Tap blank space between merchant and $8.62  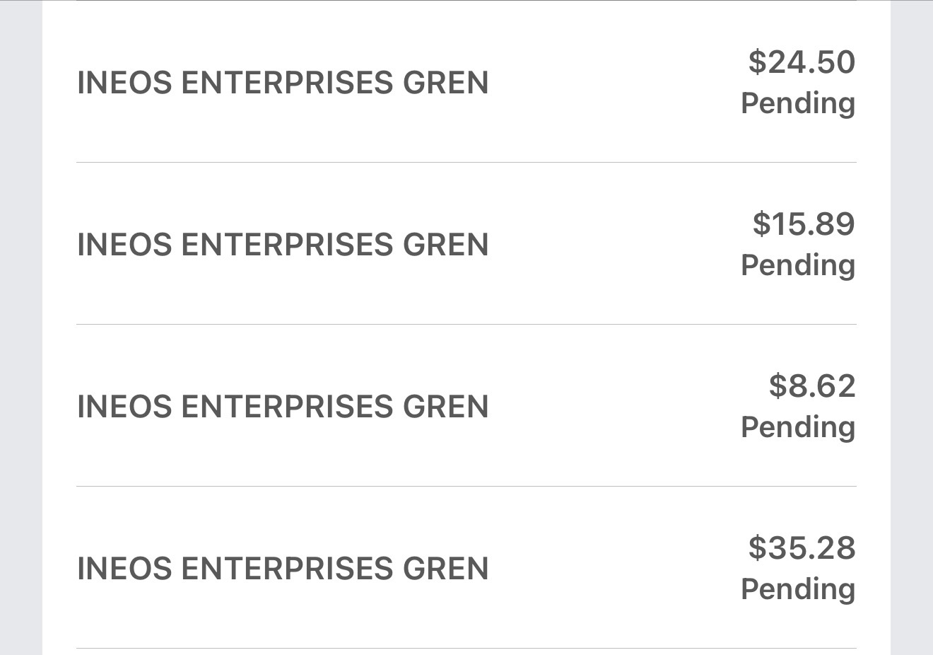click(x=615, y=406)
